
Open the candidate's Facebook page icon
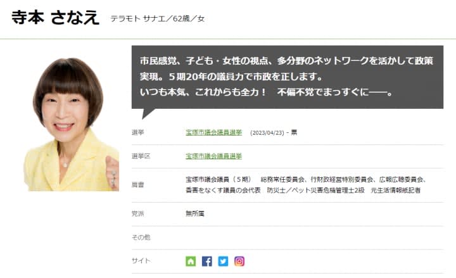tap(206, 261)
